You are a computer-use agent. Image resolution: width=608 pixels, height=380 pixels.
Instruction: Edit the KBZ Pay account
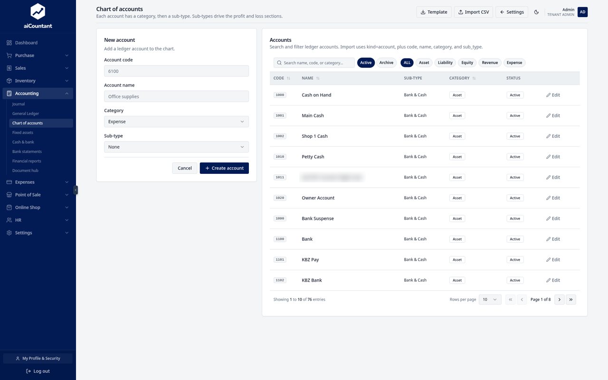point(553,260)
